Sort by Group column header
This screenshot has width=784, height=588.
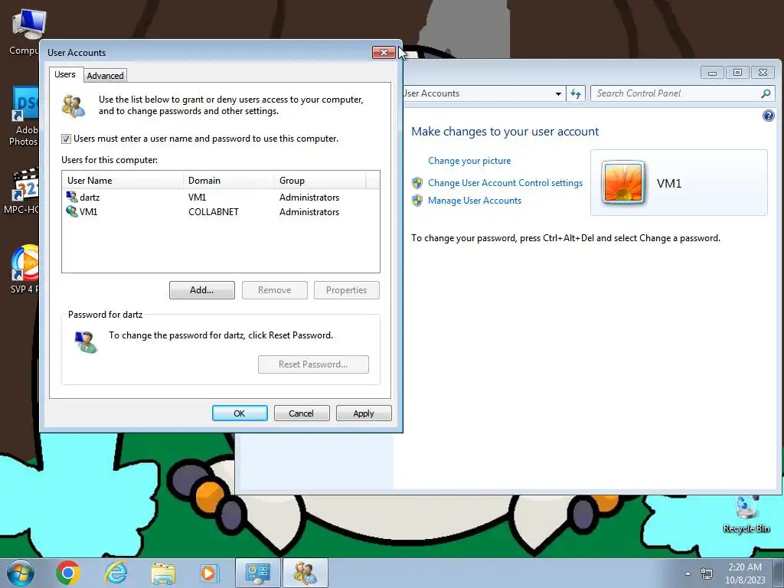tap(320, 181)
